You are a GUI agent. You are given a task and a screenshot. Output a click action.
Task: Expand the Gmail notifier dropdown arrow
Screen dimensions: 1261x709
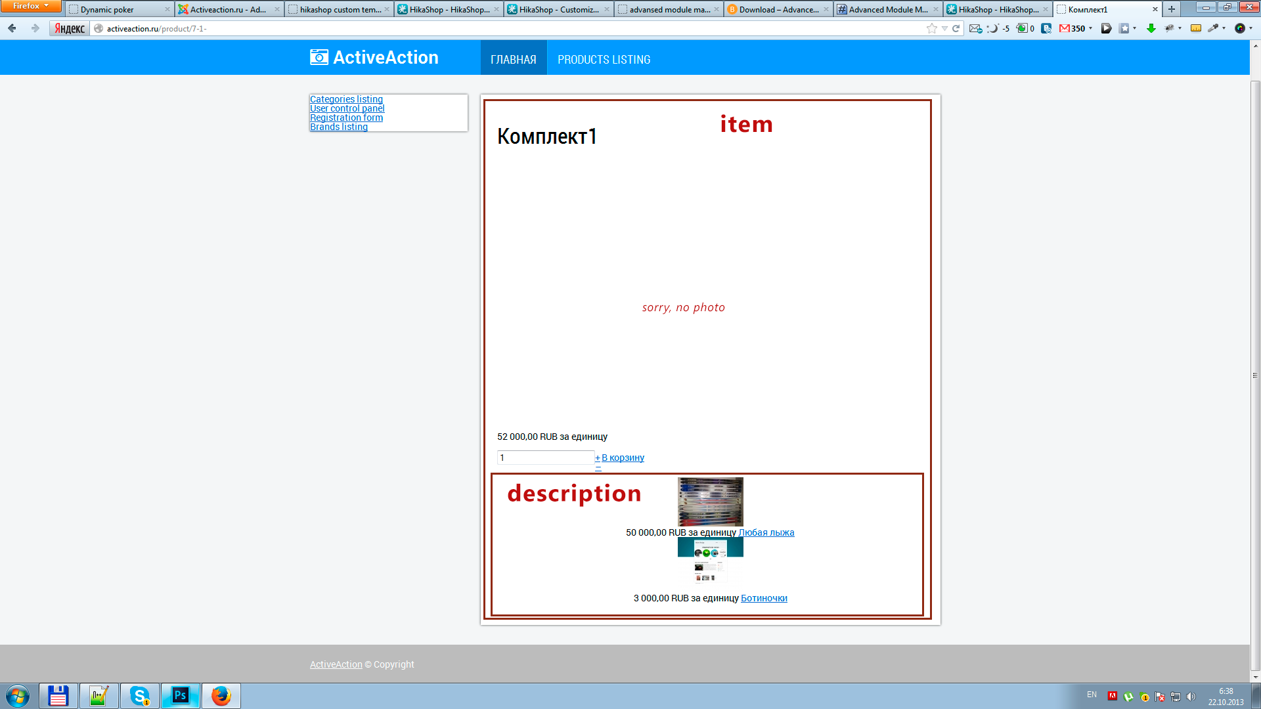1090,28
